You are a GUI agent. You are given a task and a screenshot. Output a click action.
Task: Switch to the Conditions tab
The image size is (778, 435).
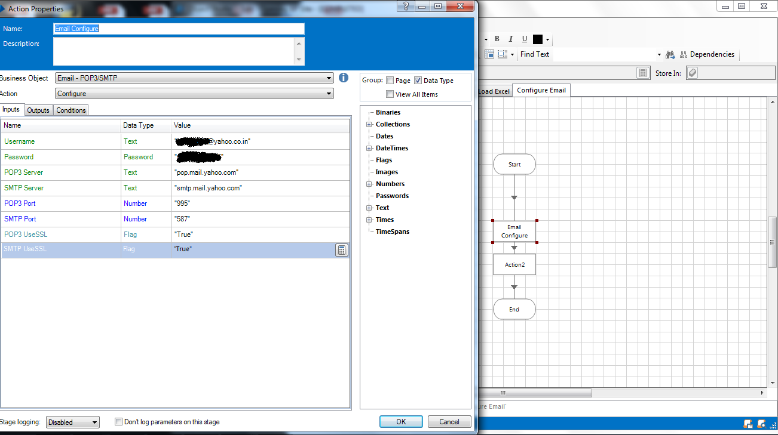(71, 110)
